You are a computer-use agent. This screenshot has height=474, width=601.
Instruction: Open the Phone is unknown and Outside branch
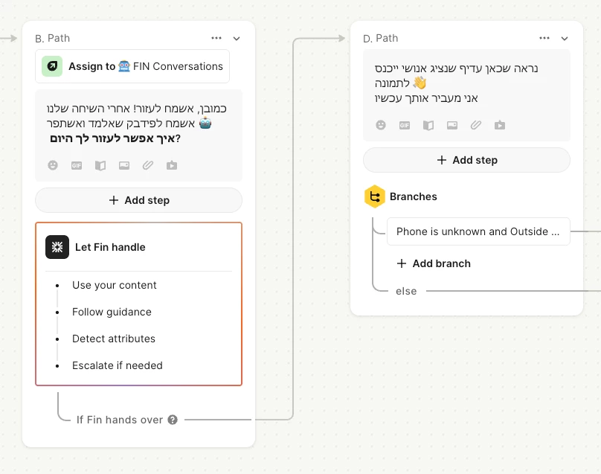coord(478,231)
